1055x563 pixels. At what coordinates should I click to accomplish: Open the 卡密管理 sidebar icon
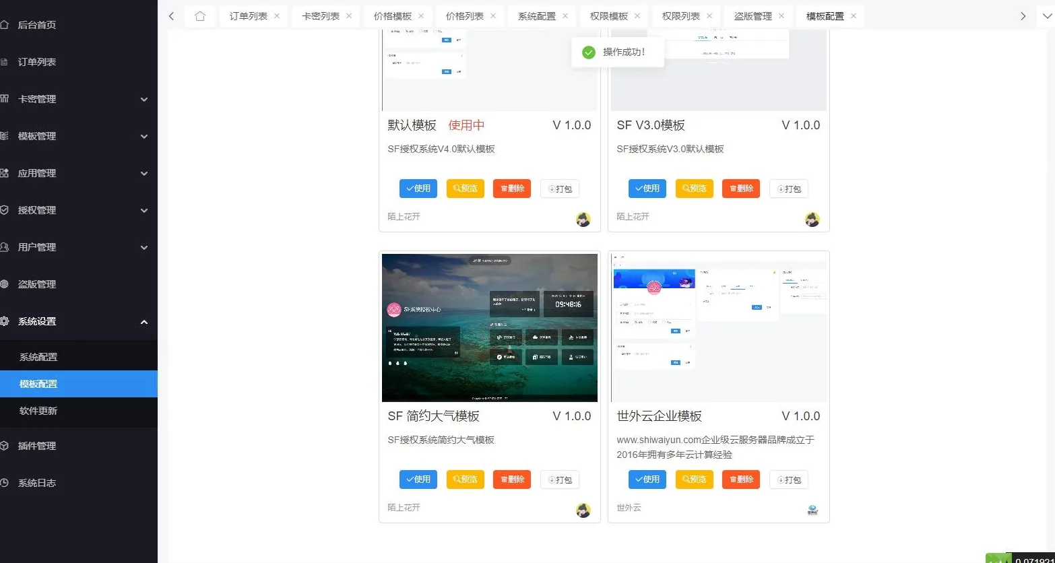tap(9, 98)
